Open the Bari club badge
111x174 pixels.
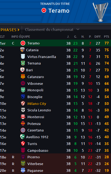(x=22, y=70)
